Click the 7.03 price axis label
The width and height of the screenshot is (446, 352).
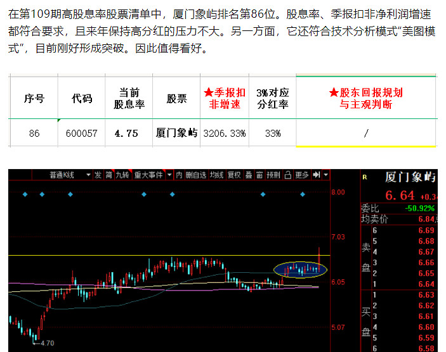click(x=338, y=237)
